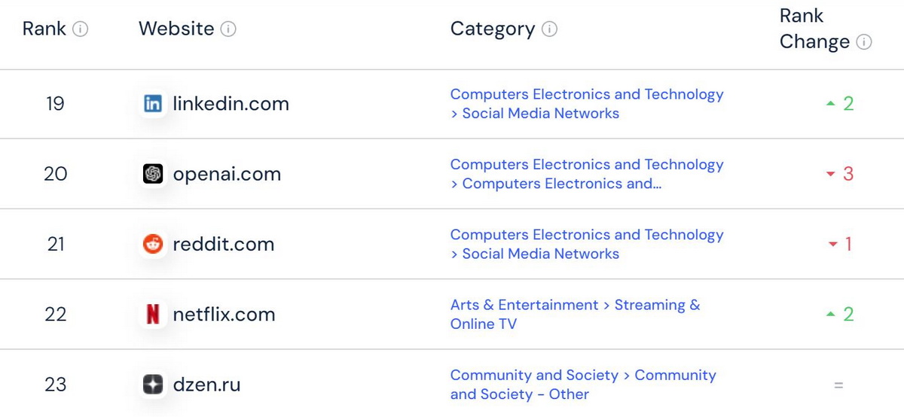The image size is (904, 417).
Task: Click the LinkedIn favicon logo
Action: click(x=153, y=104)
